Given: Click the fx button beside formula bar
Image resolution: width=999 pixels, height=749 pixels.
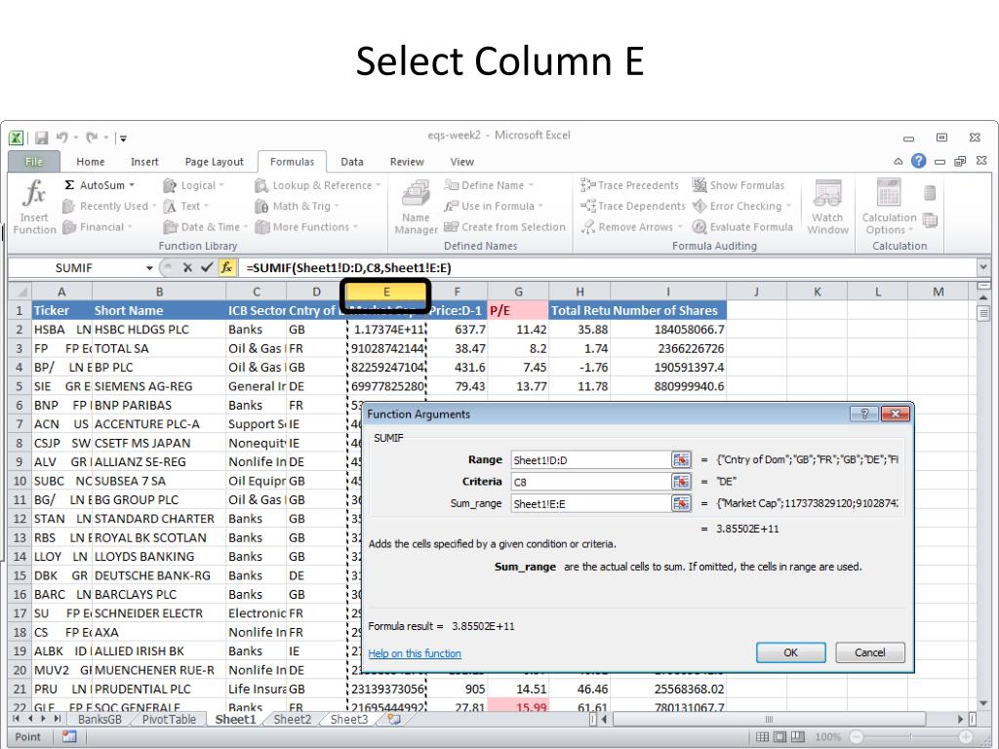Looking at the screenshot, I should [226, 268].
